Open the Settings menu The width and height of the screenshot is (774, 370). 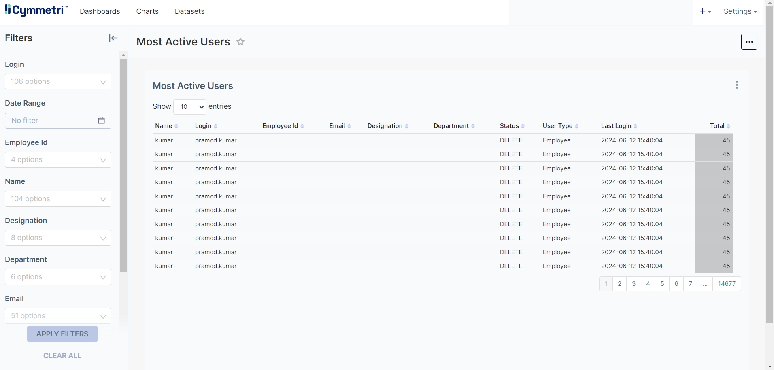point(740,11)
